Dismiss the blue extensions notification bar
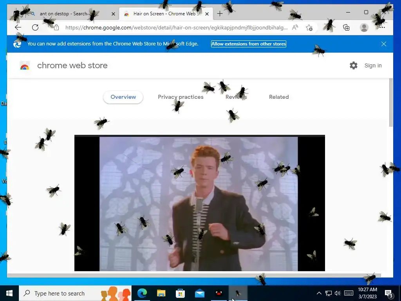Viewport: 401px width, 301px height. 384,44
